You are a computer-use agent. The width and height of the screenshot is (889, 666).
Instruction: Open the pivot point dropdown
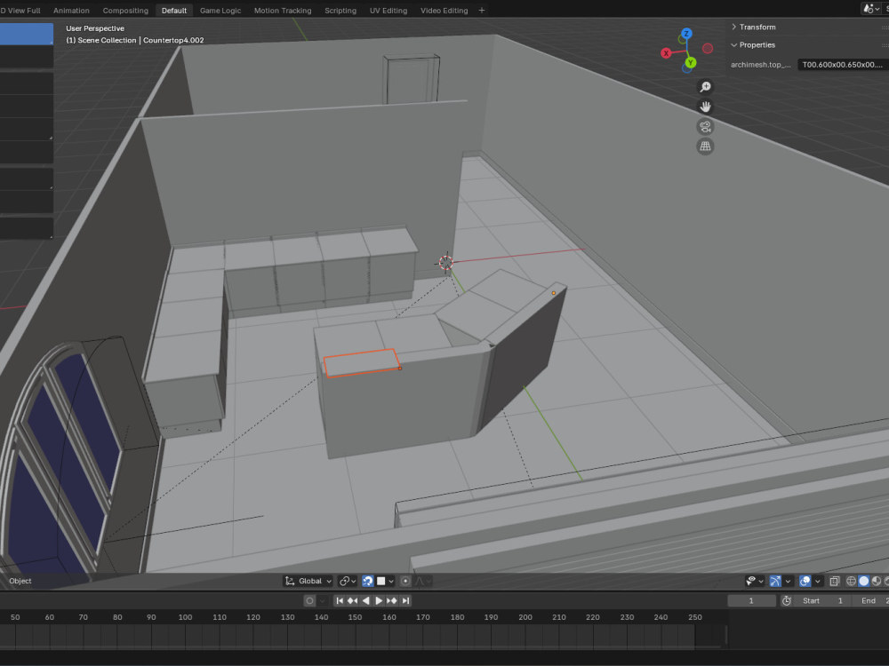[347, 581]
